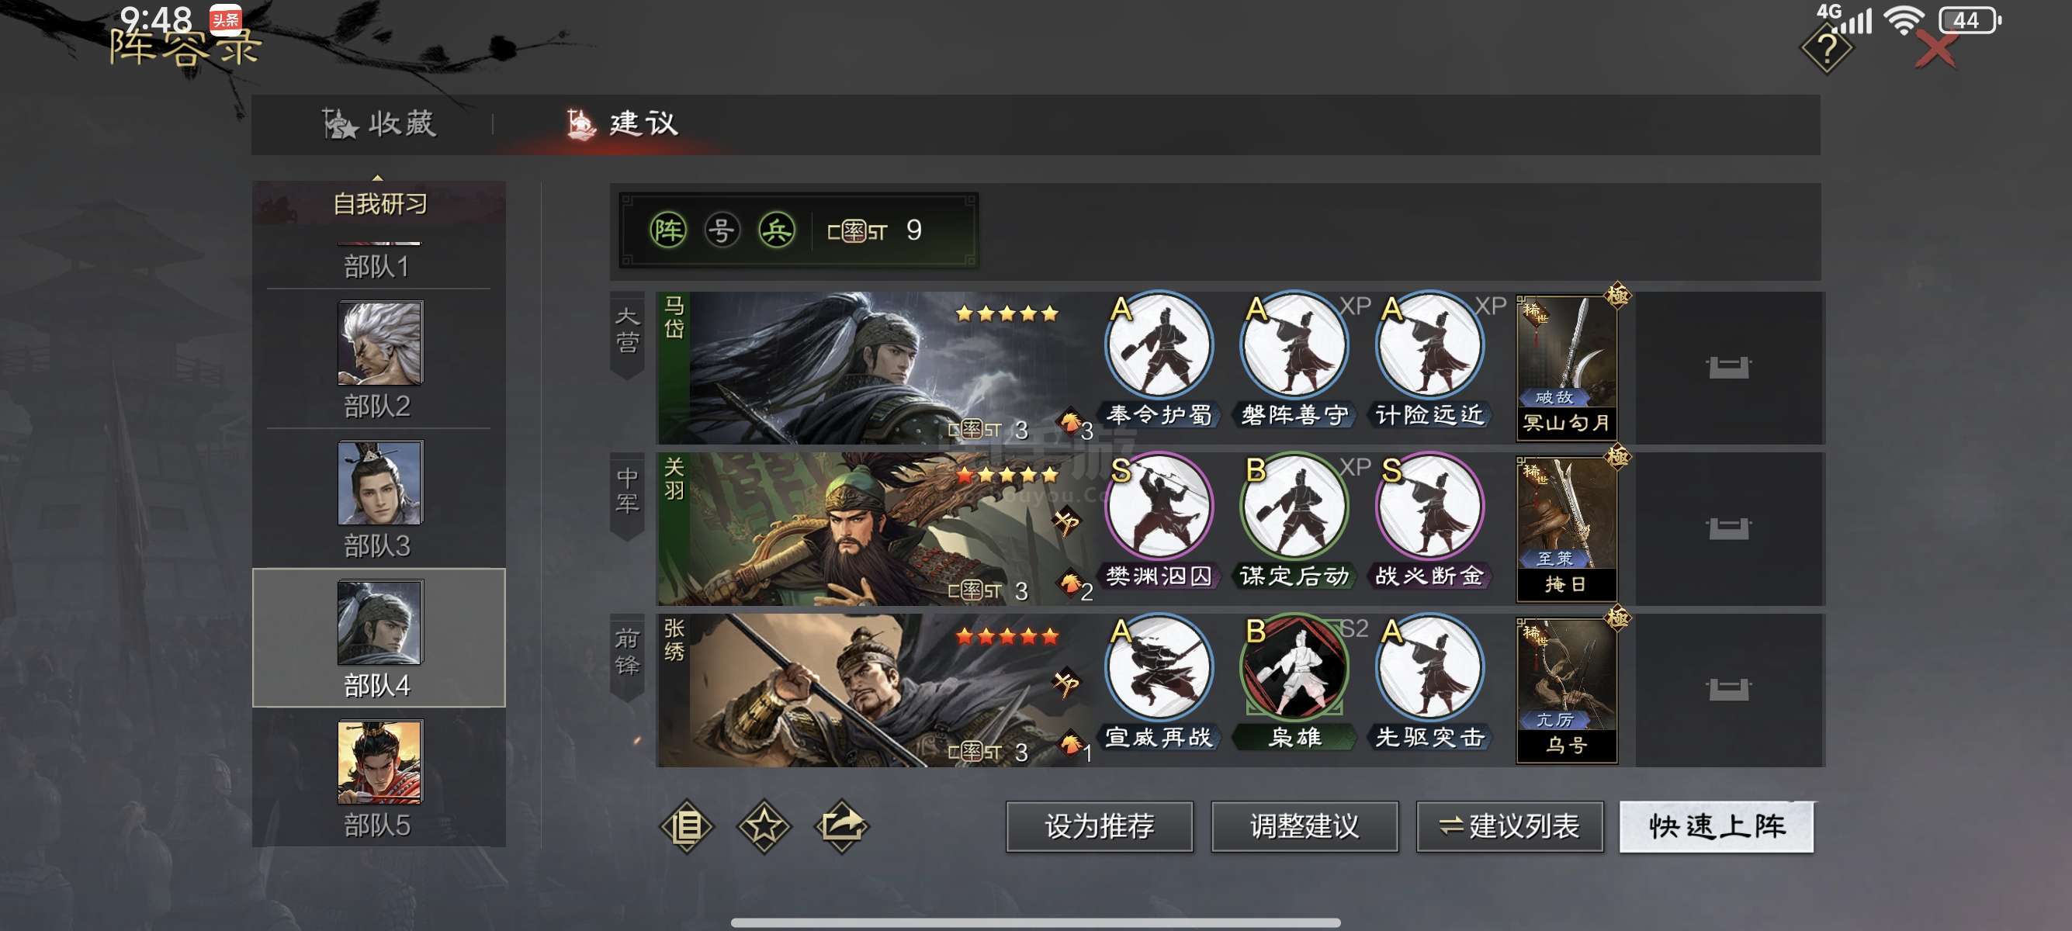Click the 调整建议 button

tap(1305, 826)
